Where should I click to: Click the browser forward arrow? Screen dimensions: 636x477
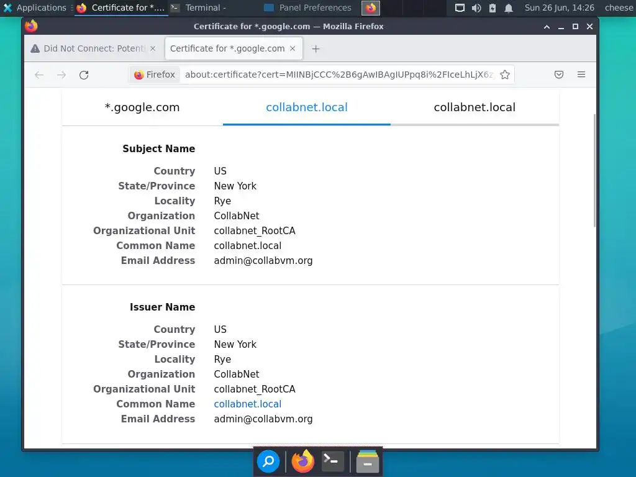pos(61,75)
